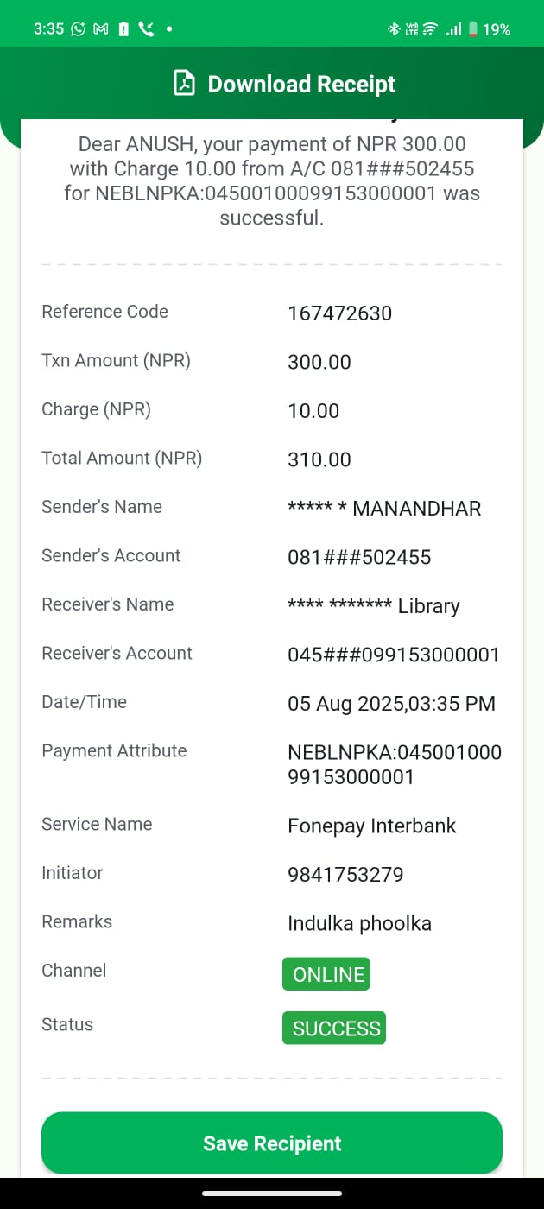Tap the receiver's account number value
This screenshot has width=544, height=1209.
click(393, 655)
